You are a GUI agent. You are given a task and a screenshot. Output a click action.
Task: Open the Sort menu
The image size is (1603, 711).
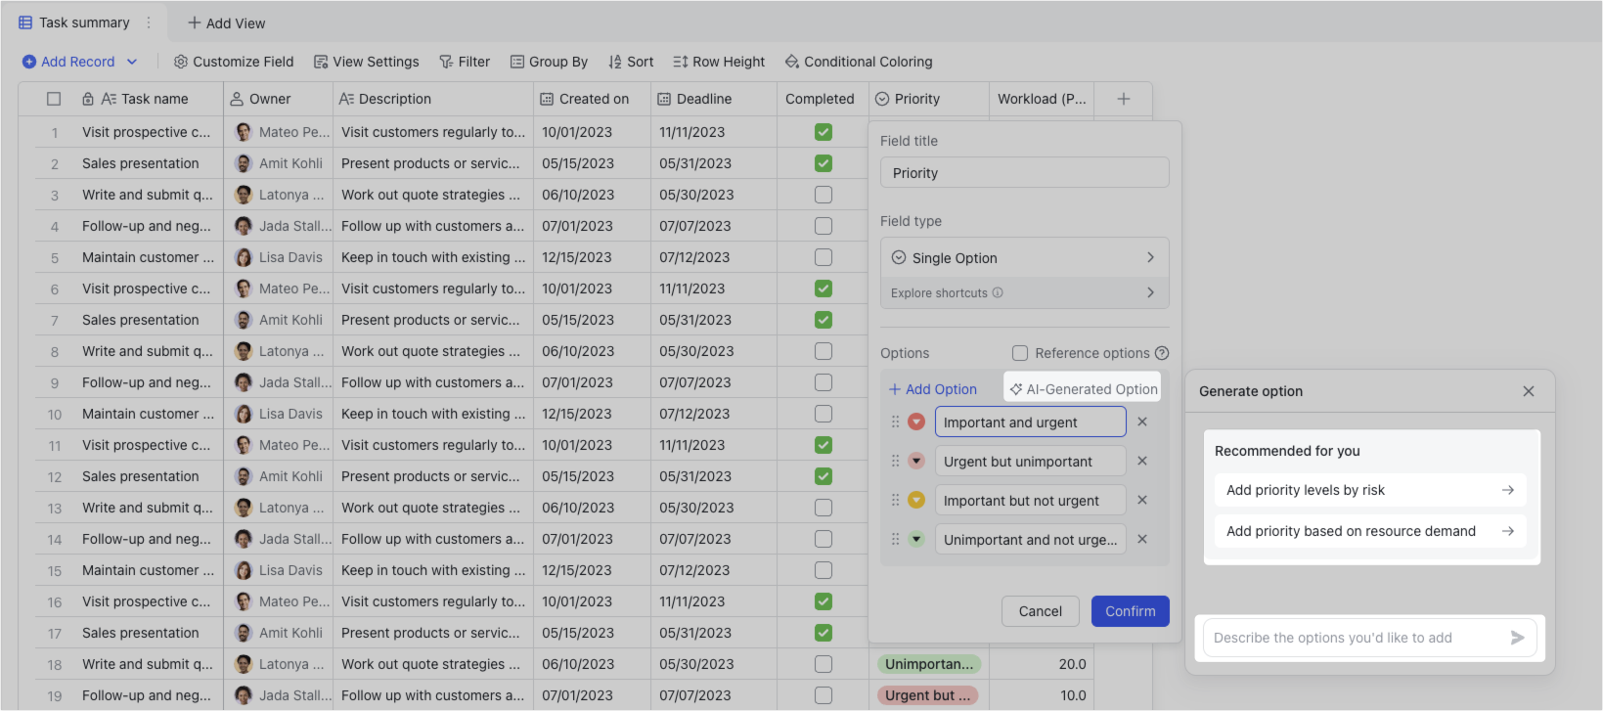[631, 62]
